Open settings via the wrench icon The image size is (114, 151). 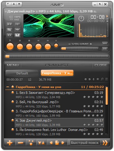click(14, 4)
